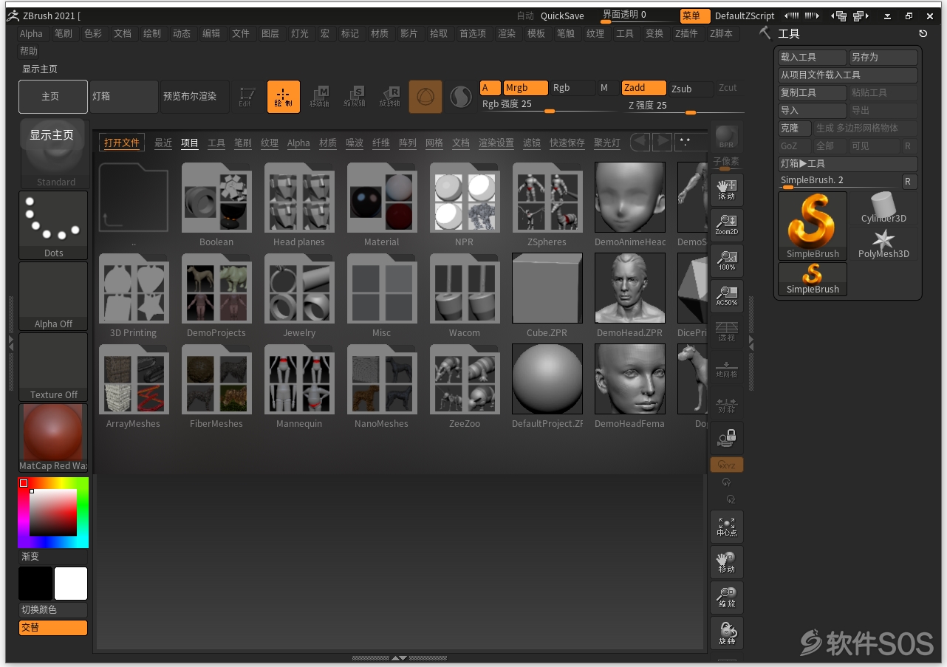947x667 pixels.
Task: Switch to the 材质 tab in LightBox
Action: coord(328,143)
